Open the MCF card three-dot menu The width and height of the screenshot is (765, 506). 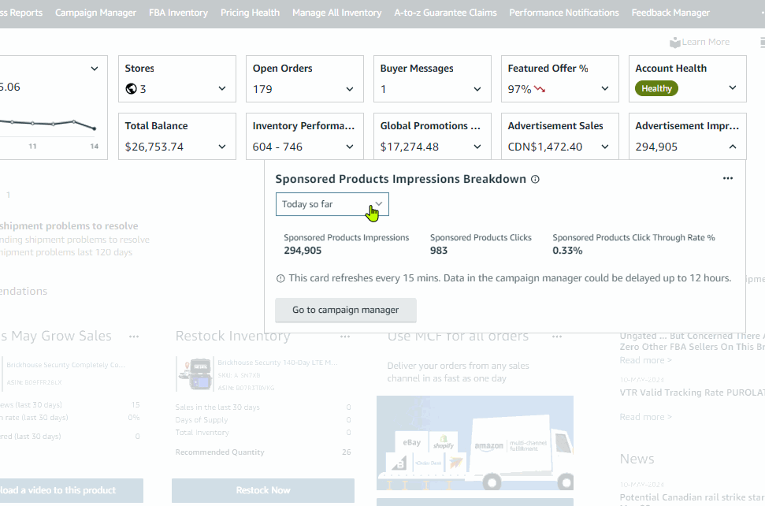(x=557, y=337)
